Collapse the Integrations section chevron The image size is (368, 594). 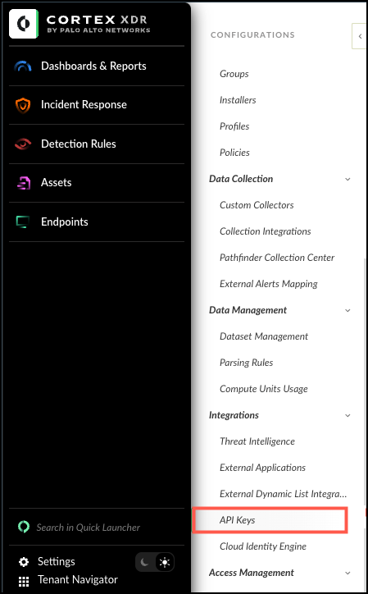(x=348, y=416)
